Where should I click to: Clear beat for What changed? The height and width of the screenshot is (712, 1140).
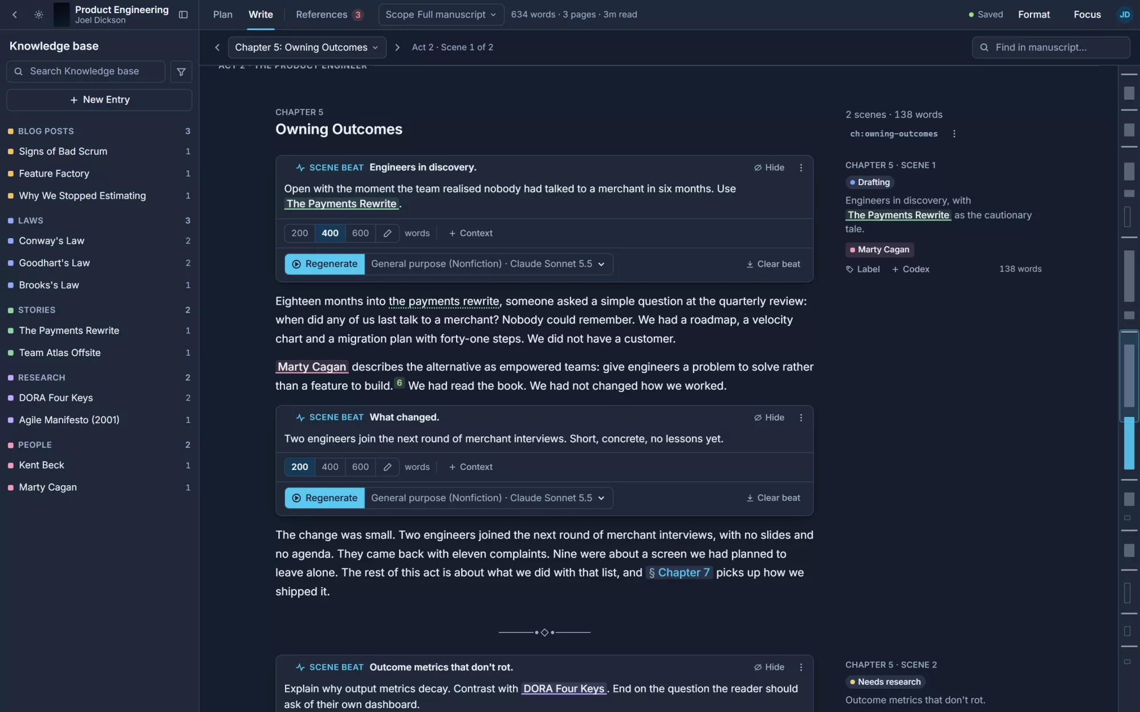pos(773,498)
